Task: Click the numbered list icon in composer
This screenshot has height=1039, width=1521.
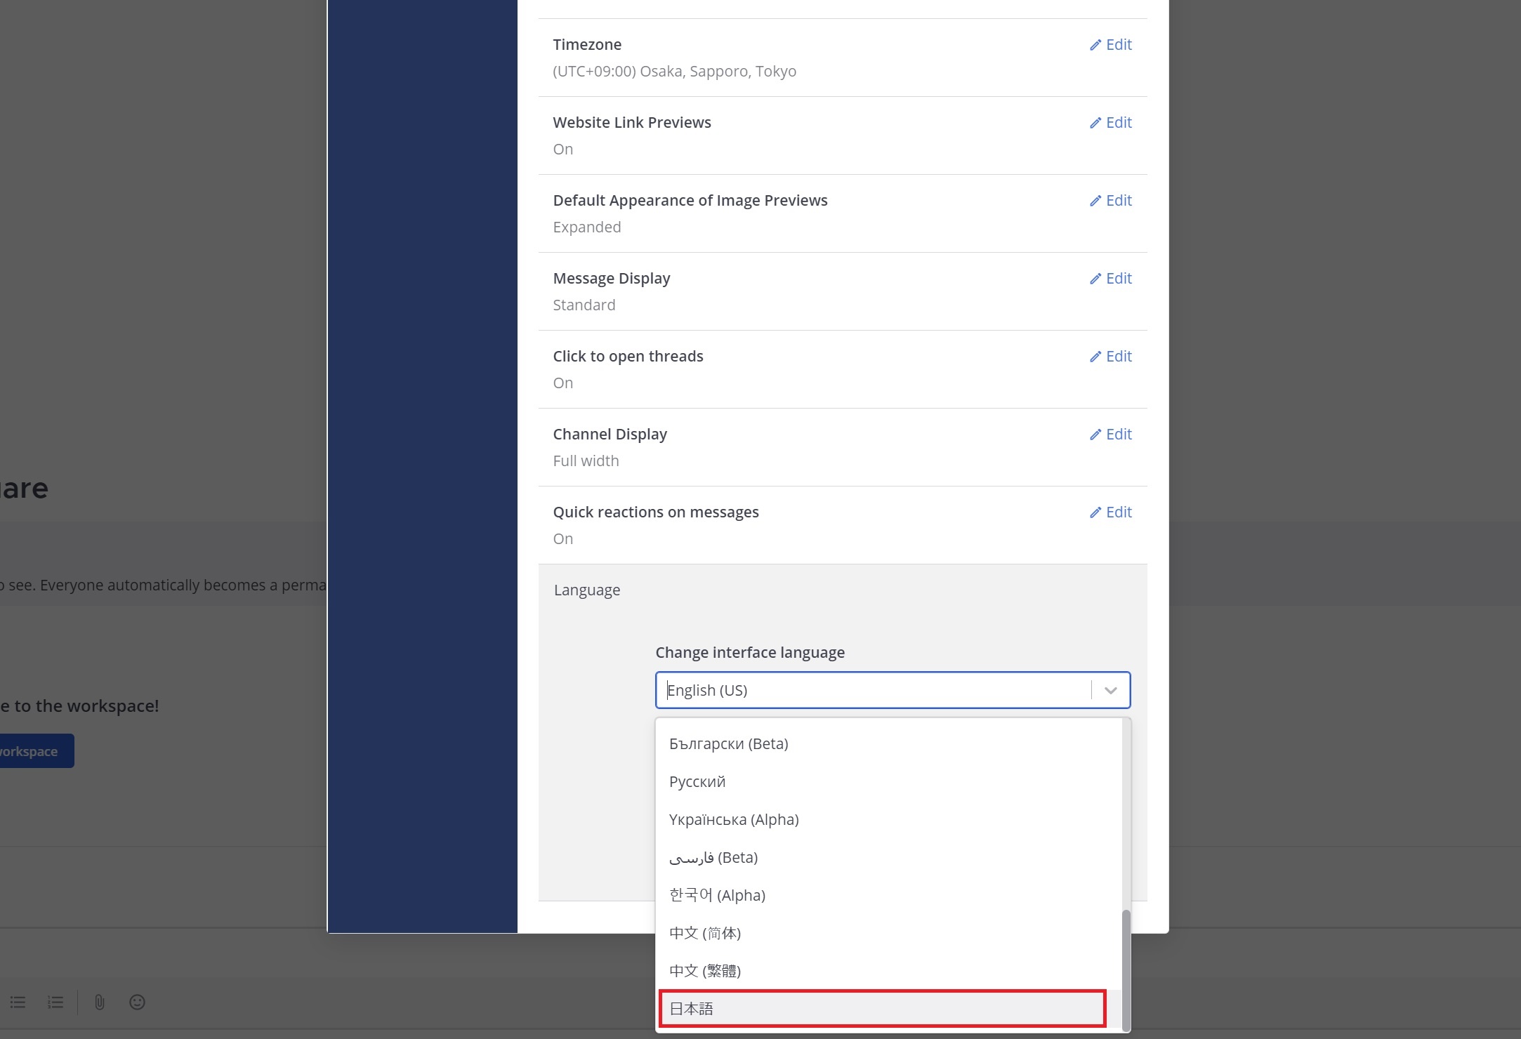Action: tap(55, 1002)
